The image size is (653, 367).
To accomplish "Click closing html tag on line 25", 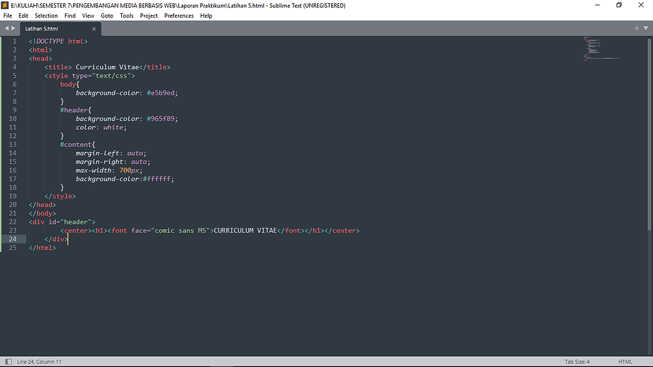I will point(42,248).
